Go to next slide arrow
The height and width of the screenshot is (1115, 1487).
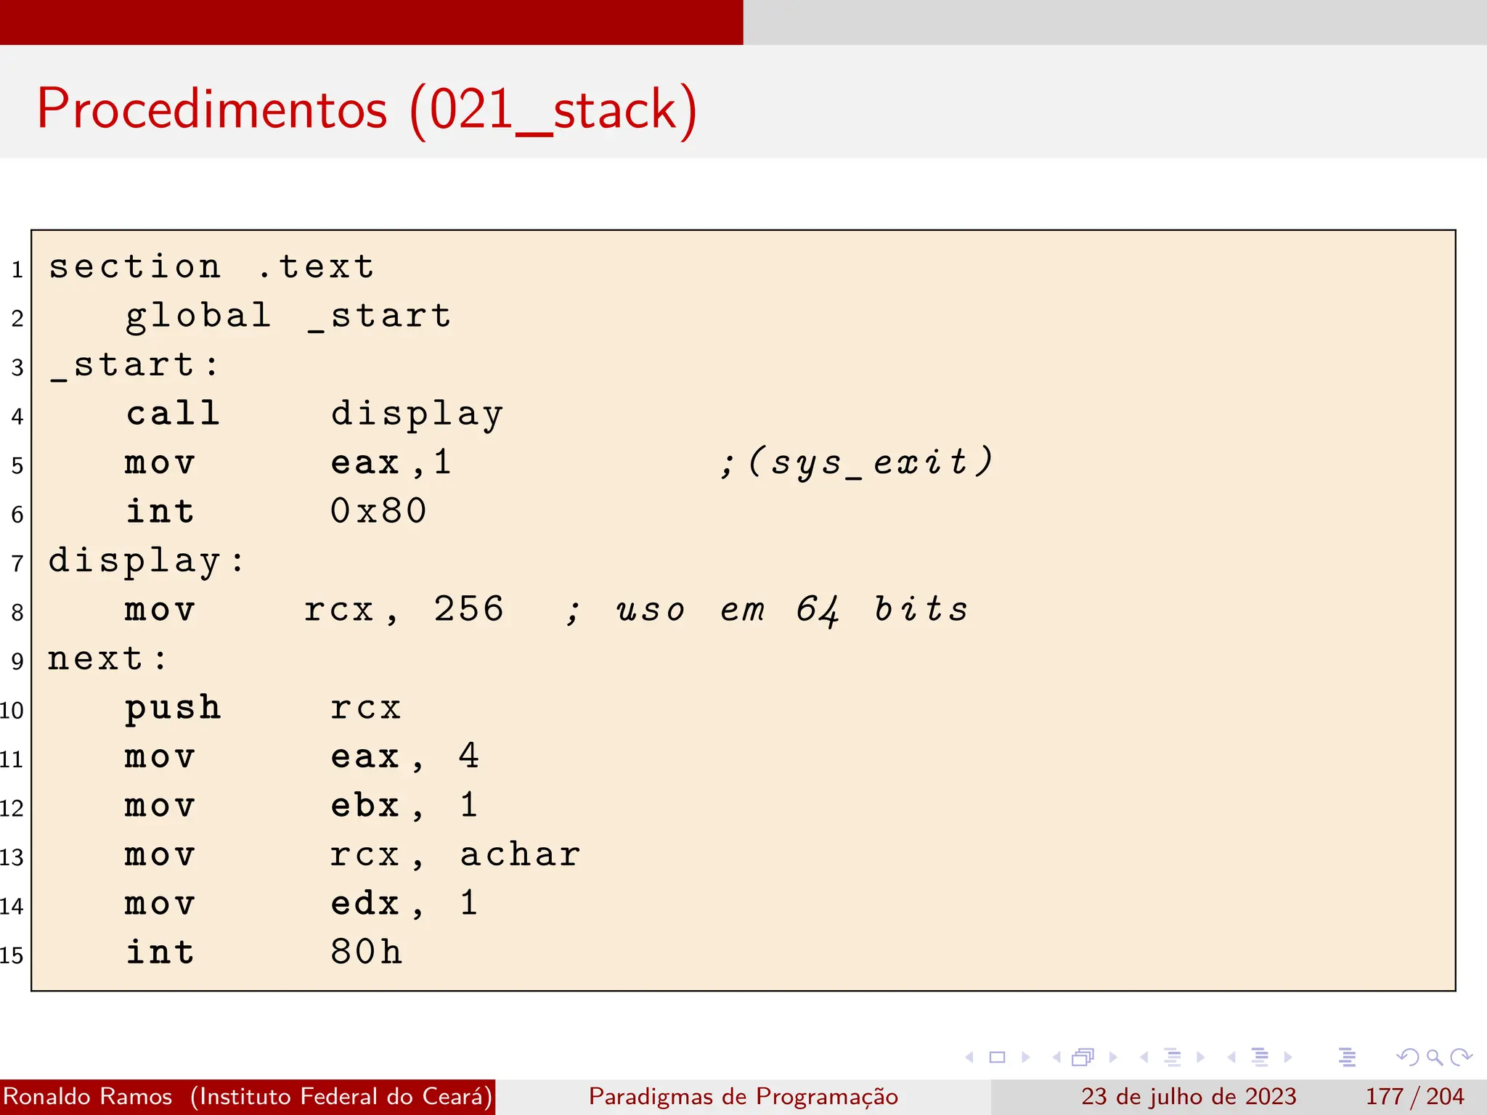[1026, 1057]
